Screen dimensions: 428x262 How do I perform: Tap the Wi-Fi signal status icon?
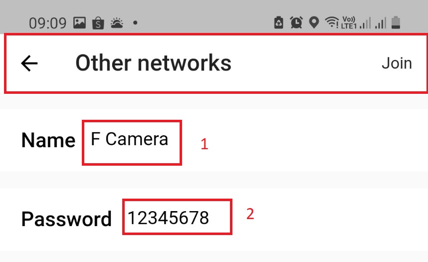point(332,22)
